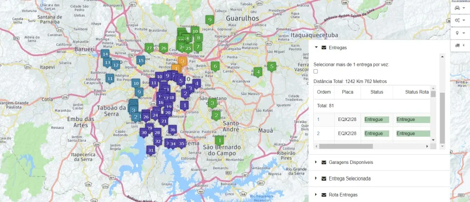Expand the Garagens Disponíveis section
Viewport: 470px width, 202px height.
coord(351,162)
